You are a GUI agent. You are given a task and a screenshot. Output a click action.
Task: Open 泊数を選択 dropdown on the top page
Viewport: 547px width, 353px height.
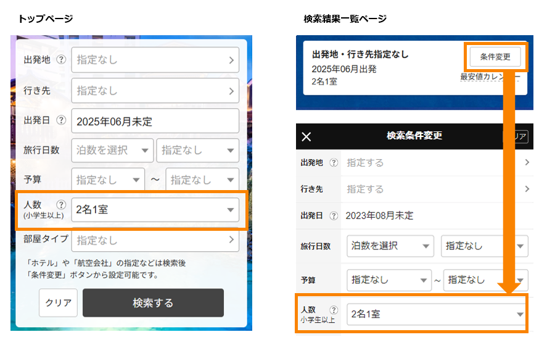[x=112, y=150]
